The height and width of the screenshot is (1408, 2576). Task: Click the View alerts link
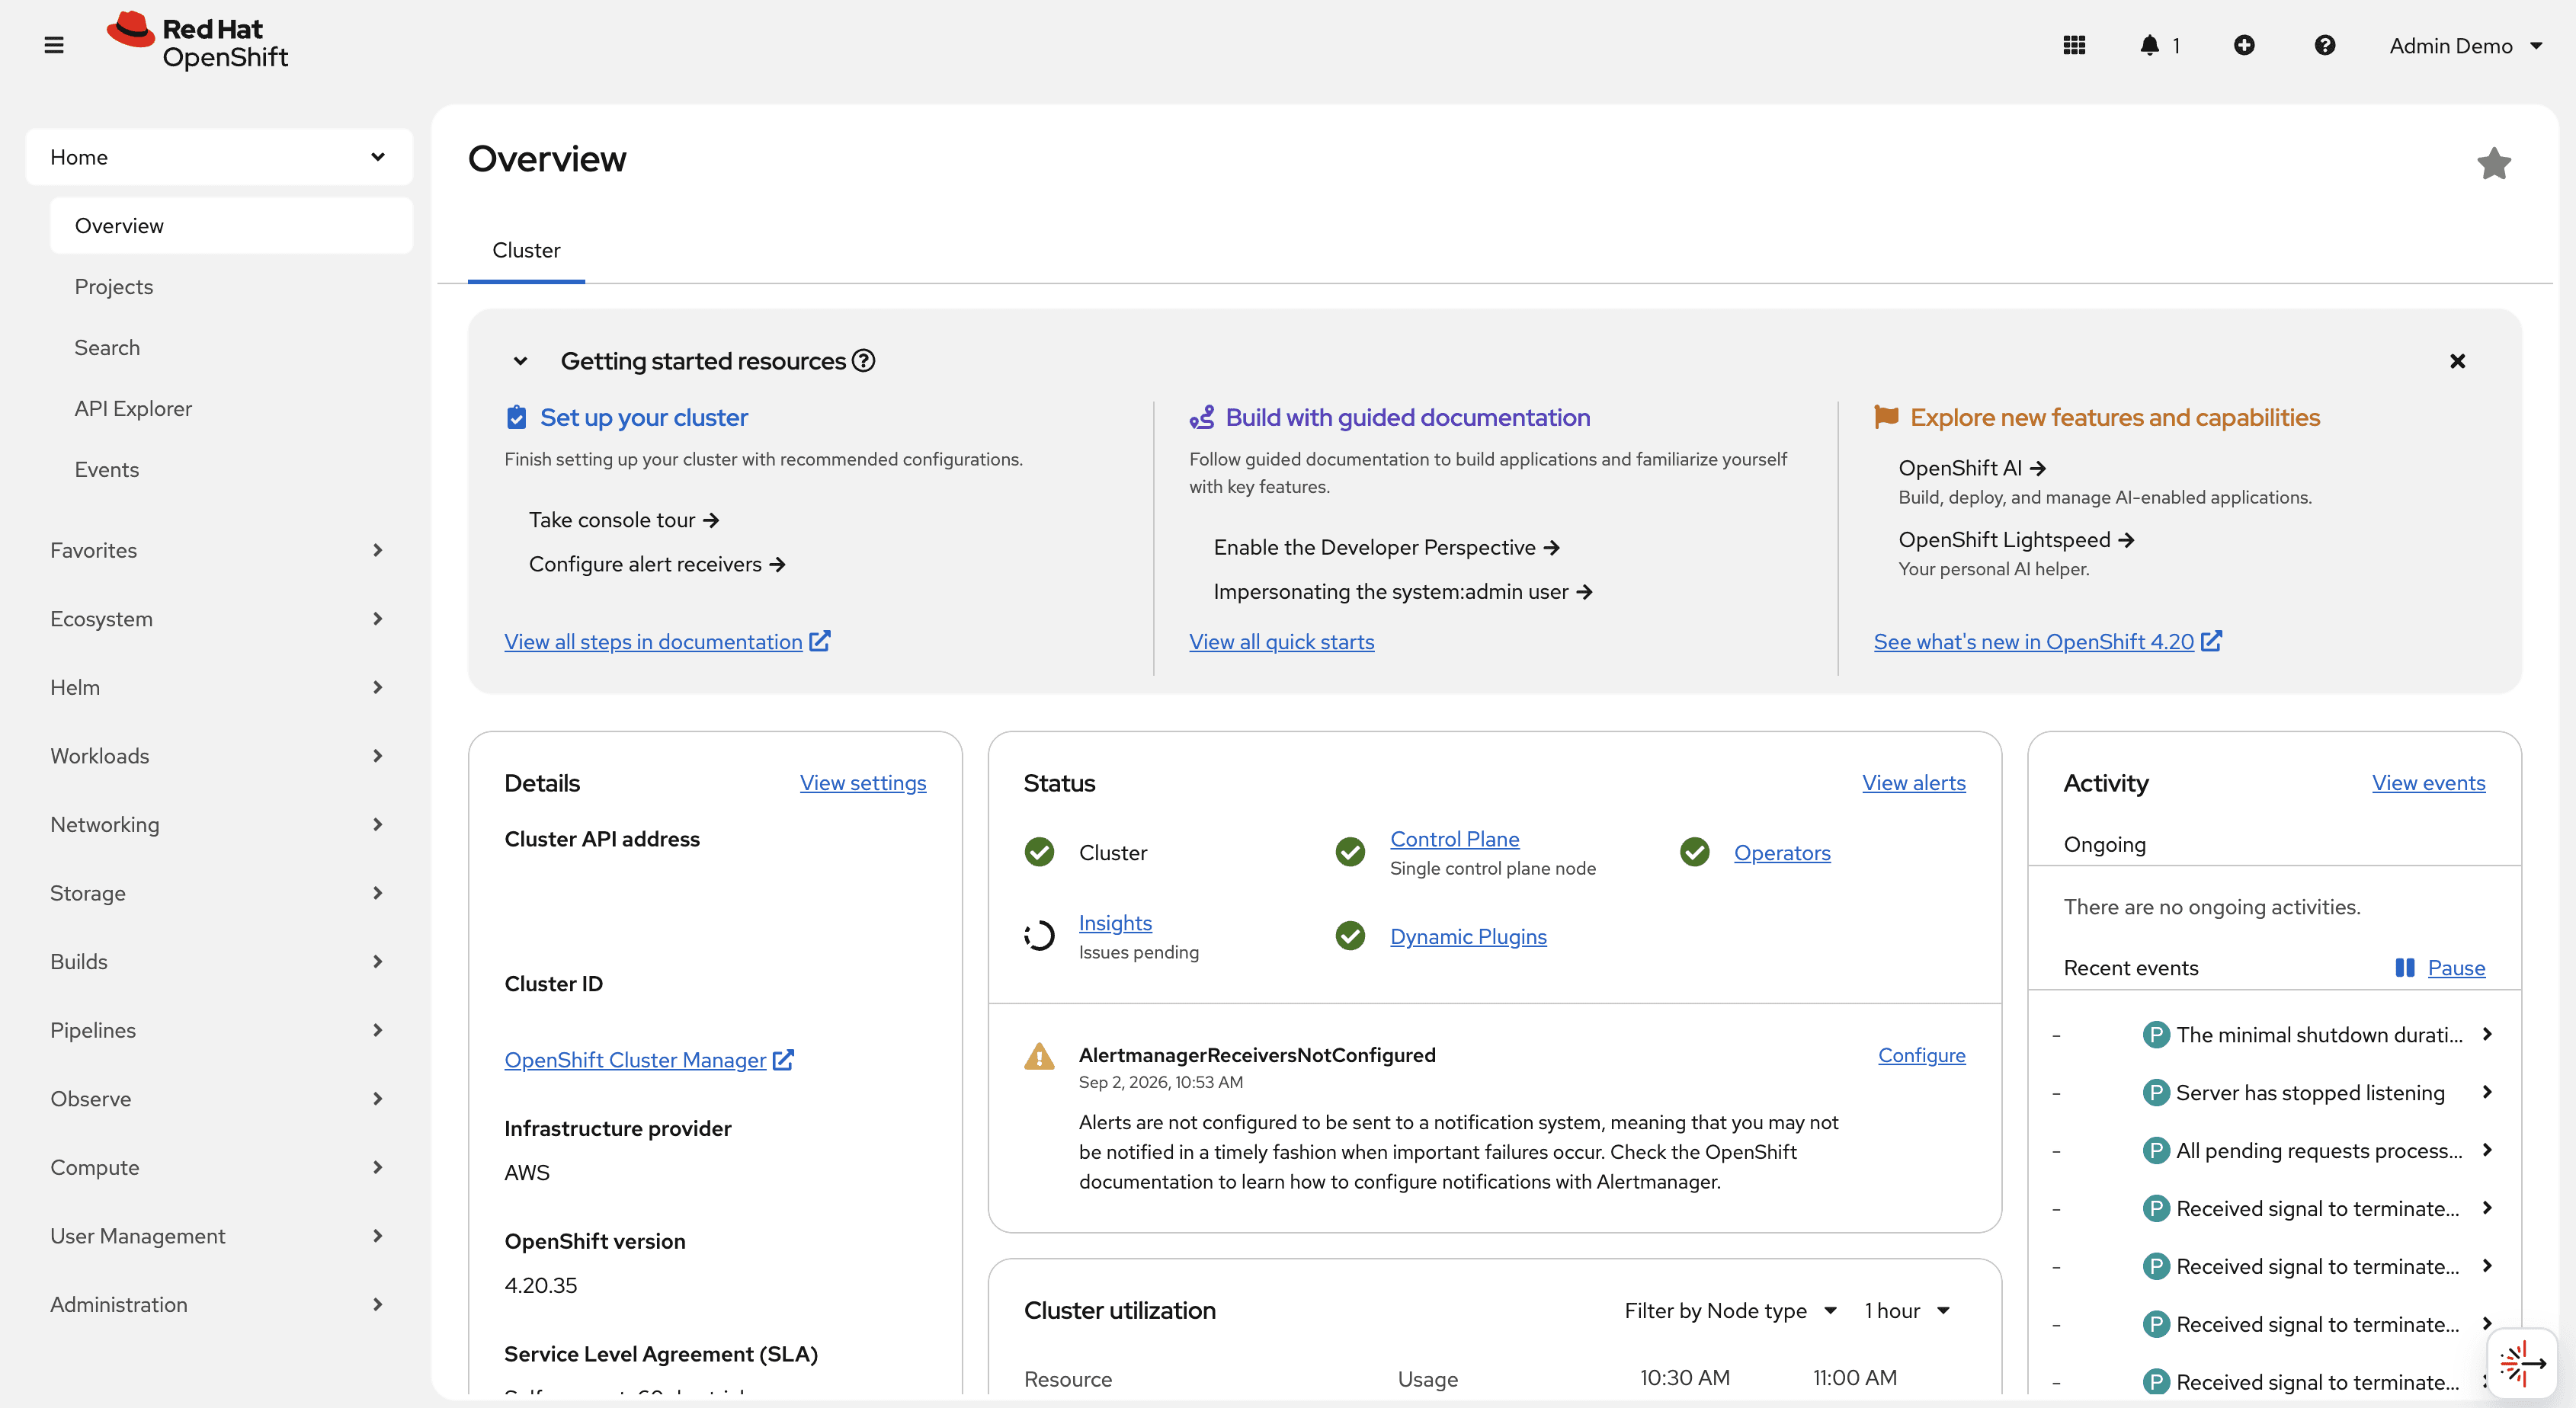1913,783
